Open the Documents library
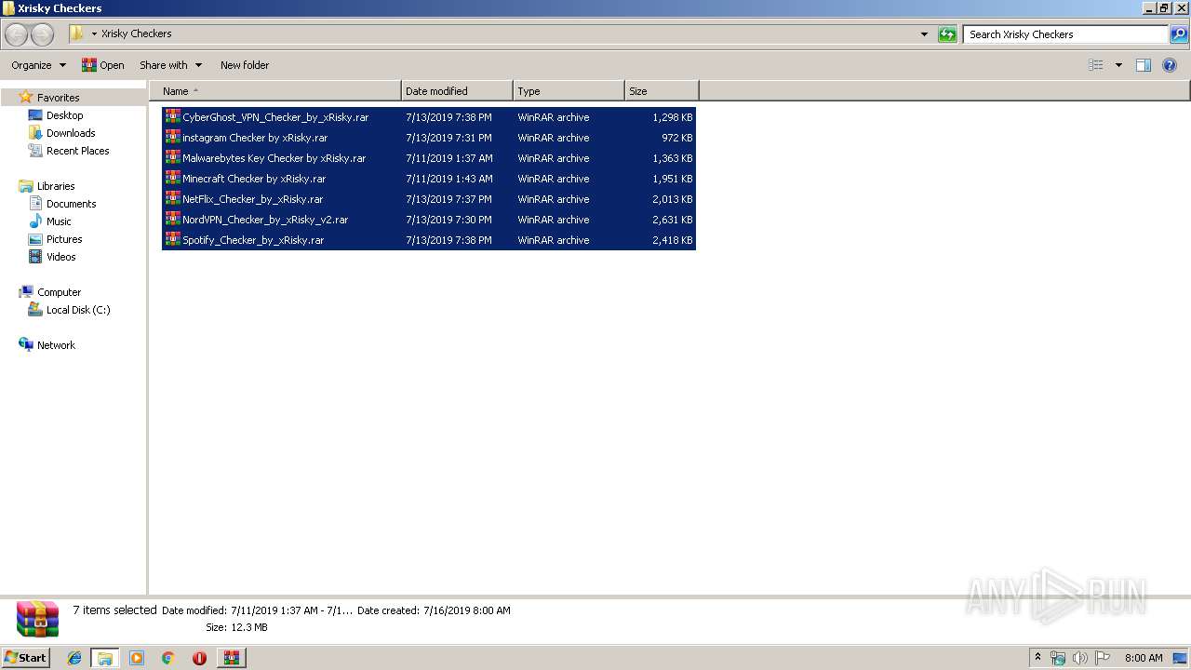The height and width of the screenshot is (670, 1191). 71,204
